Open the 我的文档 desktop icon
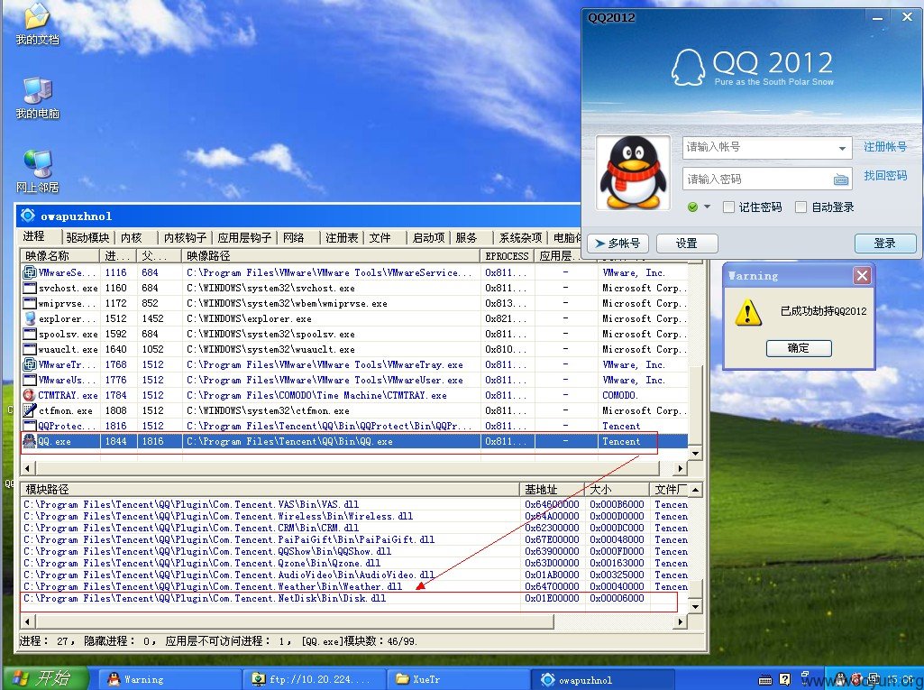The image size is (924, 690). (x=37, y=23)
